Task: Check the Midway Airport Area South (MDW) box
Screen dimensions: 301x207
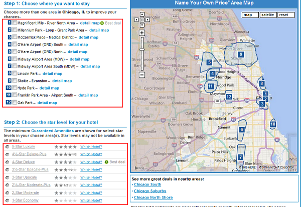Action: coord(15,66)
